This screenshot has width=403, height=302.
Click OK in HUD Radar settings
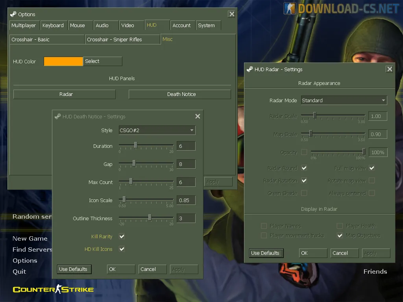[x=313, y=253]
